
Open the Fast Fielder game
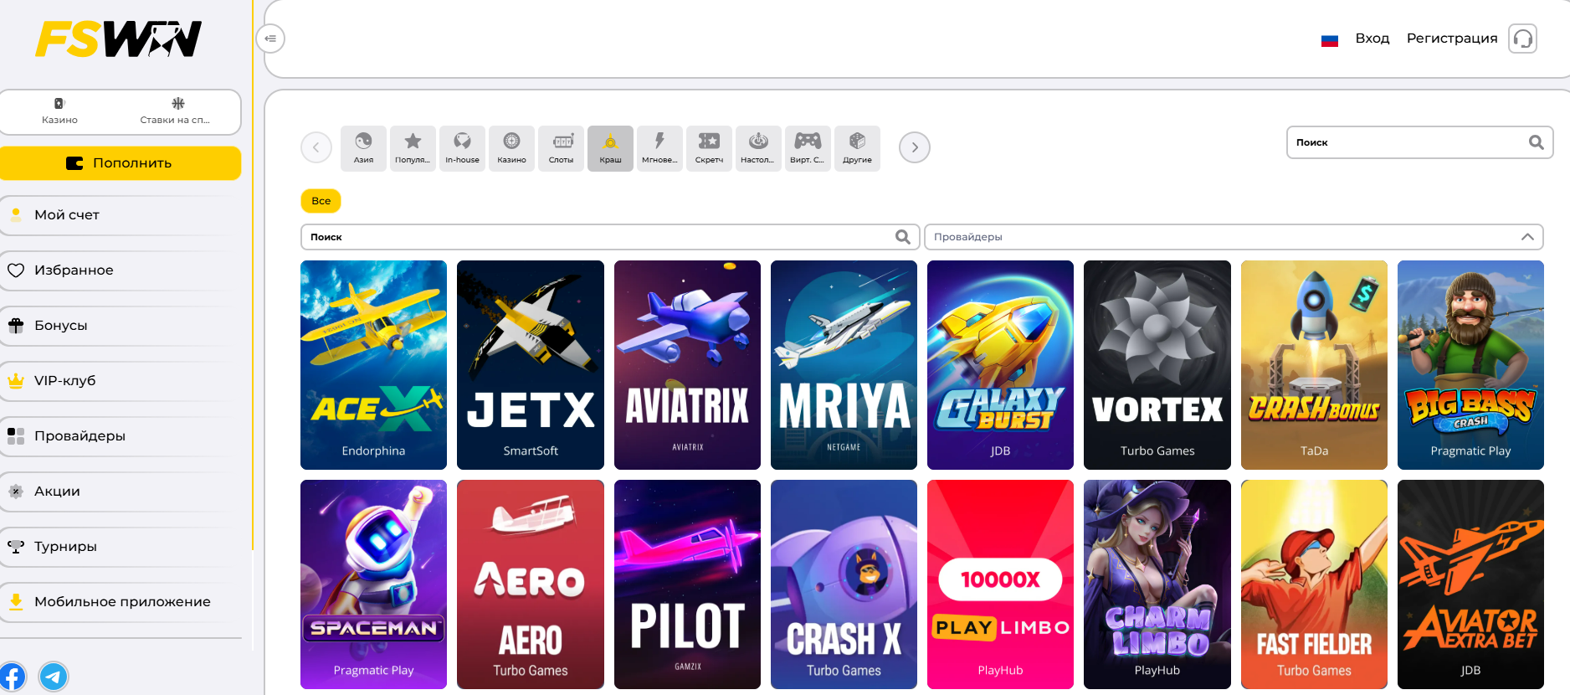point(1314,584)
